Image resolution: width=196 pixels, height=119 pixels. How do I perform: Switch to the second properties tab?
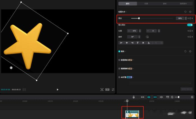point(146,4)
